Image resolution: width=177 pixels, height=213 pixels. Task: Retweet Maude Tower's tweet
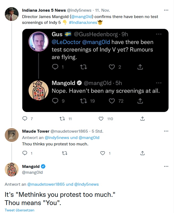[64, 153]
